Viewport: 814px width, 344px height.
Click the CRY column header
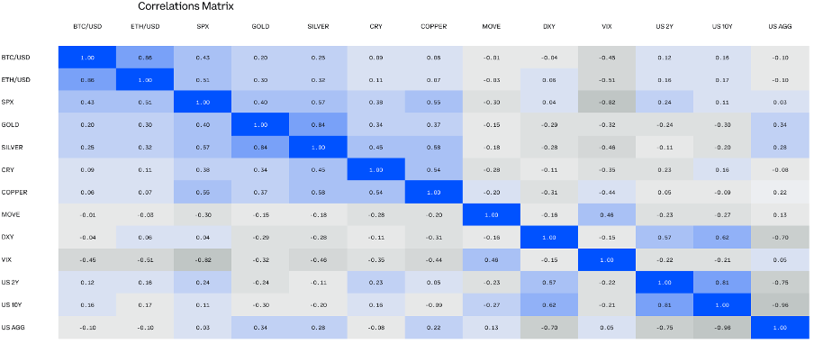pyautogui.click(x=375, y=26)
